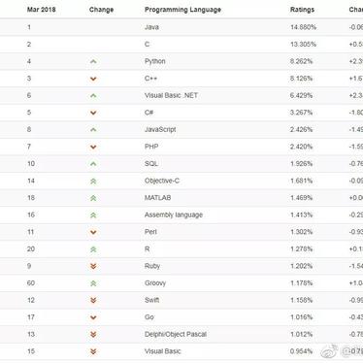The width and height of the screenshot is (363, 363).
Task: Click the Java language name
Action: [x=151, y=27]
